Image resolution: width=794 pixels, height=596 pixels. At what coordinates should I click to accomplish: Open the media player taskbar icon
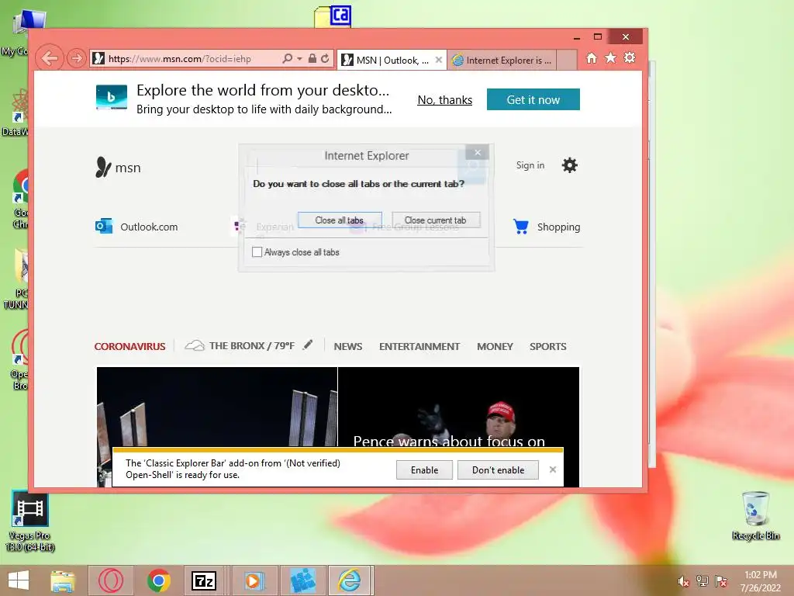tap(254, 580)
